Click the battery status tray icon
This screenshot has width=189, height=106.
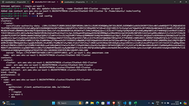click(168, 103)
